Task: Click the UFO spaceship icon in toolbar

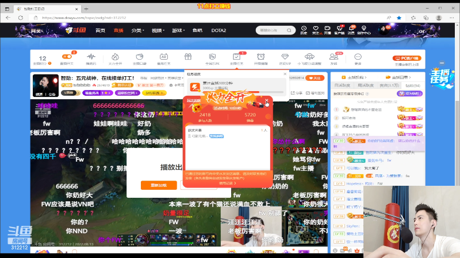Action: tap(309, 57)
